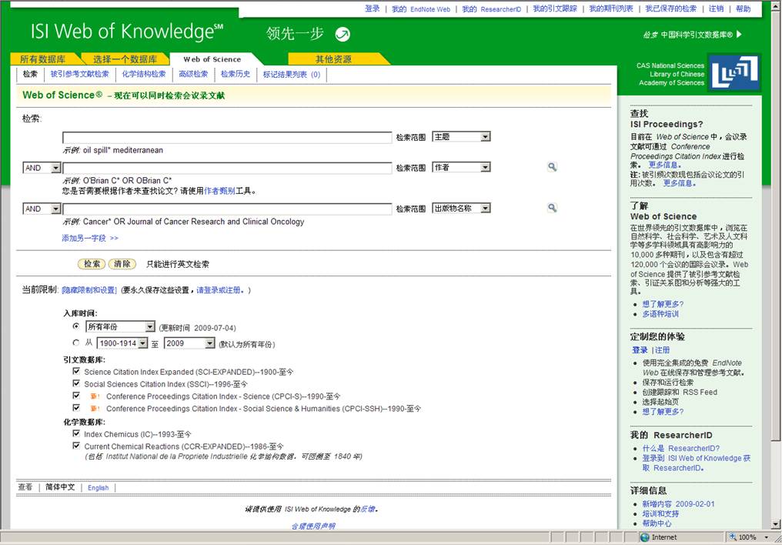The height and width of the screenshot is (545, 782).
Task: Switch language via the English link
Action: tap(98, 487)
